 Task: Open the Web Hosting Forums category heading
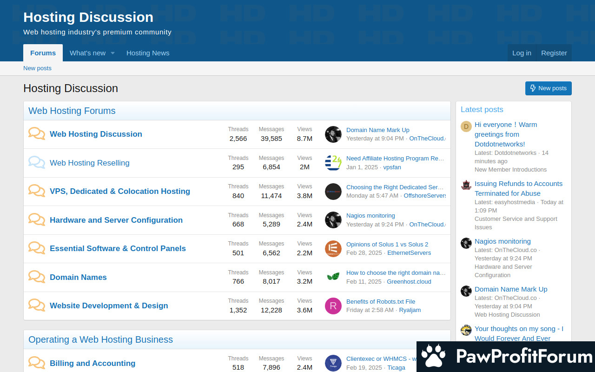(x=72, y=111)
